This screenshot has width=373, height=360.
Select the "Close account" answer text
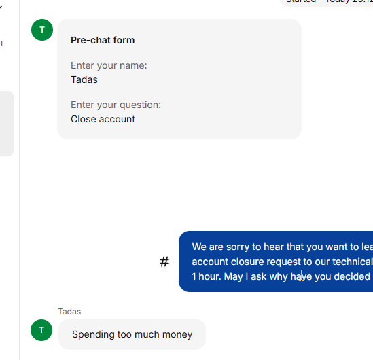[103, 119]
